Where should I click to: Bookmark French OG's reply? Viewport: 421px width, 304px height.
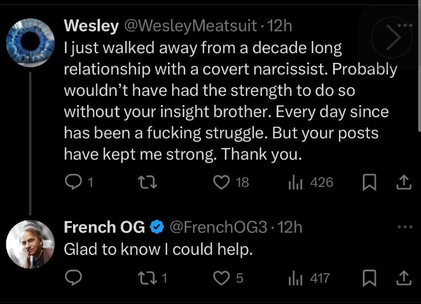[x=369, y=278]
